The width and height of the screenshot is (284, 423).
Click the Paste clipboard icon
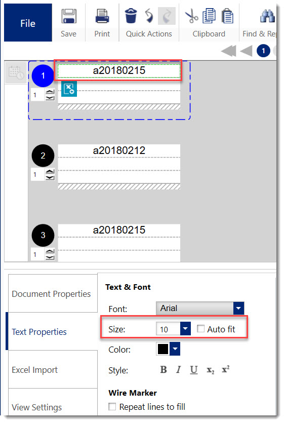(227, 16)
